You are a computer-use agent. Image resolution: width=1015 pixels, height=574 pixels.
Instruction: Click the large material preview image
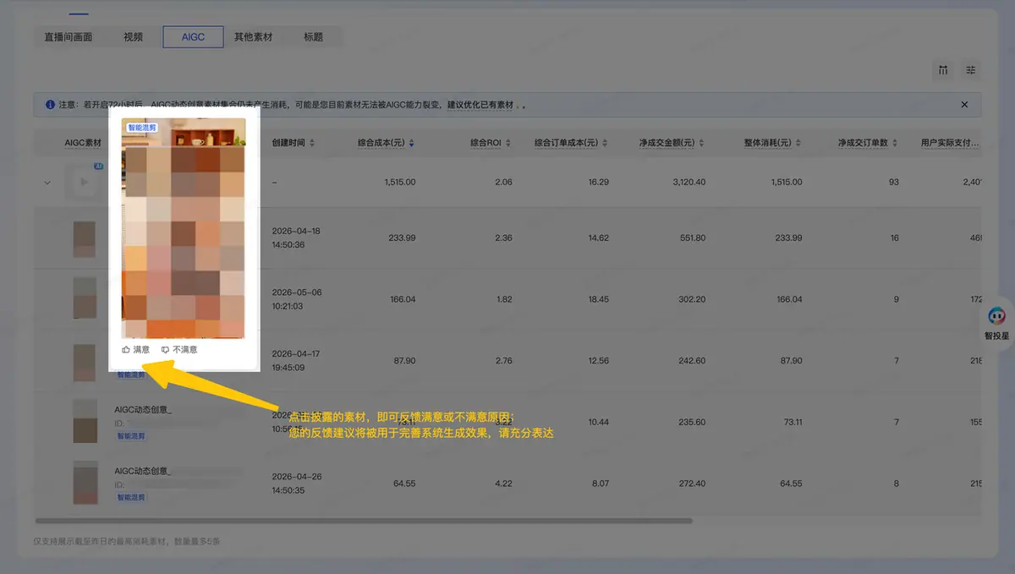click(x=184, y=228)
